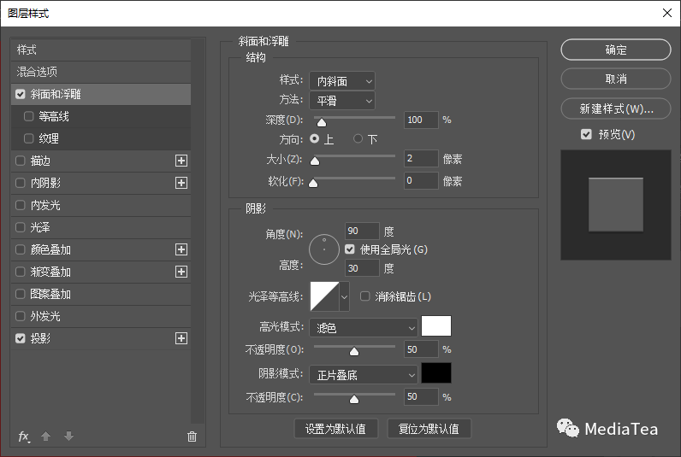Click the shadow 不透明度(C) slider handle
Screen dimensions: 681x457
point(354,399)
